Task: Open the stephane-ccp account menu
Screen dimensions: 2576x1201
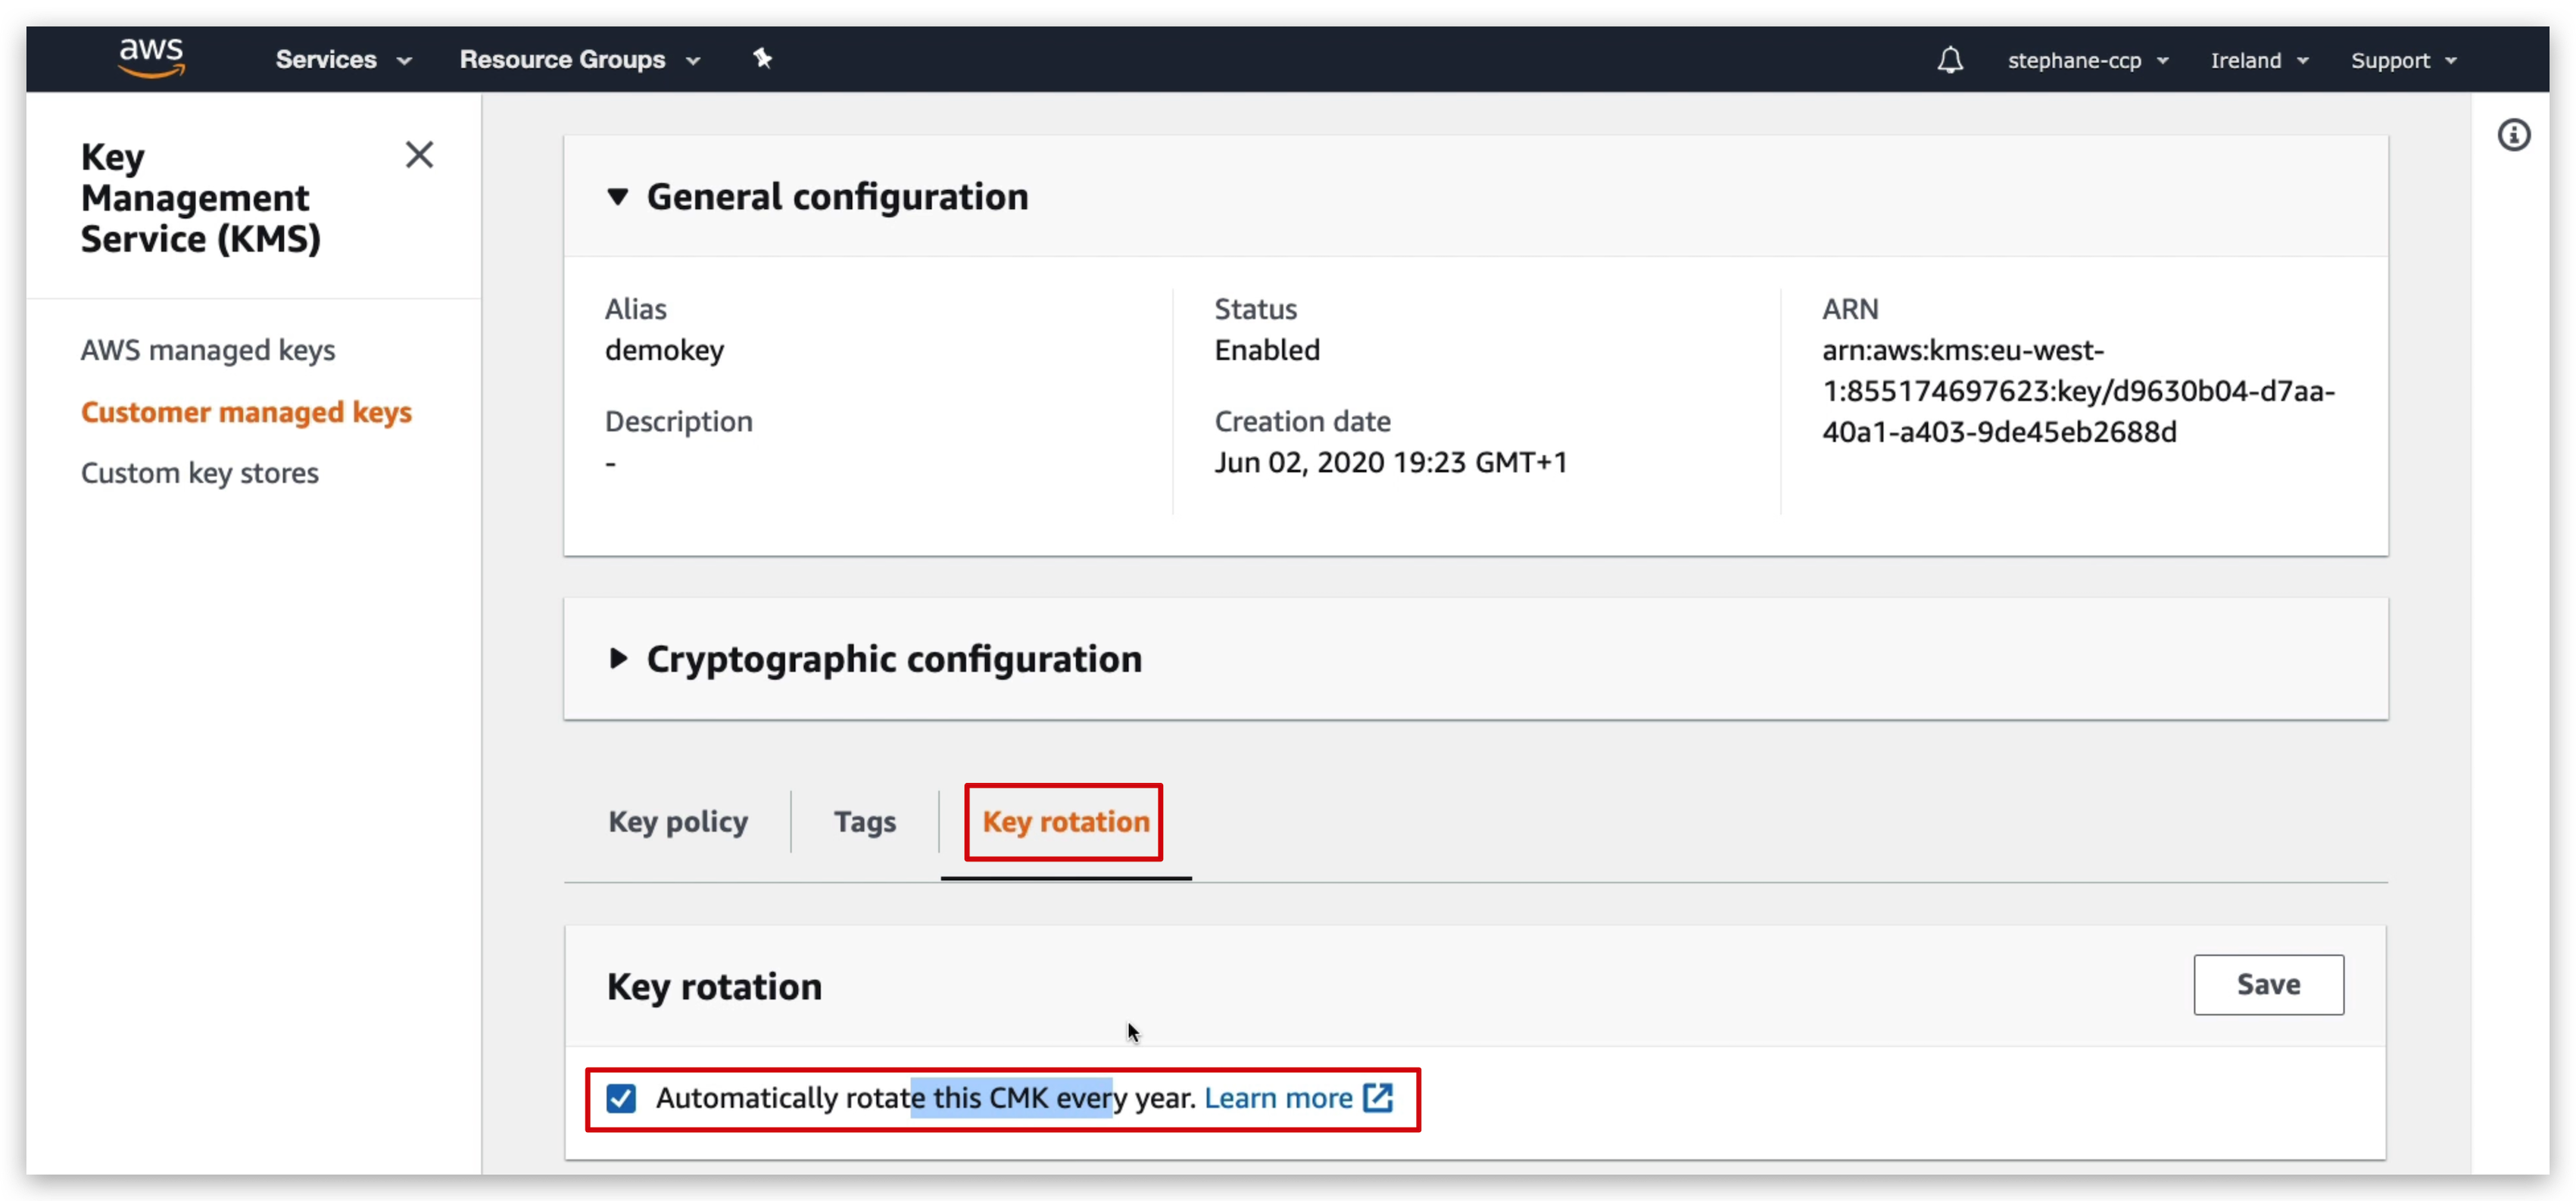Action: 2087,60
